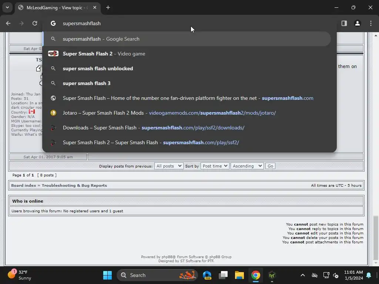Open Task View on the taskbar

tap(223, 275)
